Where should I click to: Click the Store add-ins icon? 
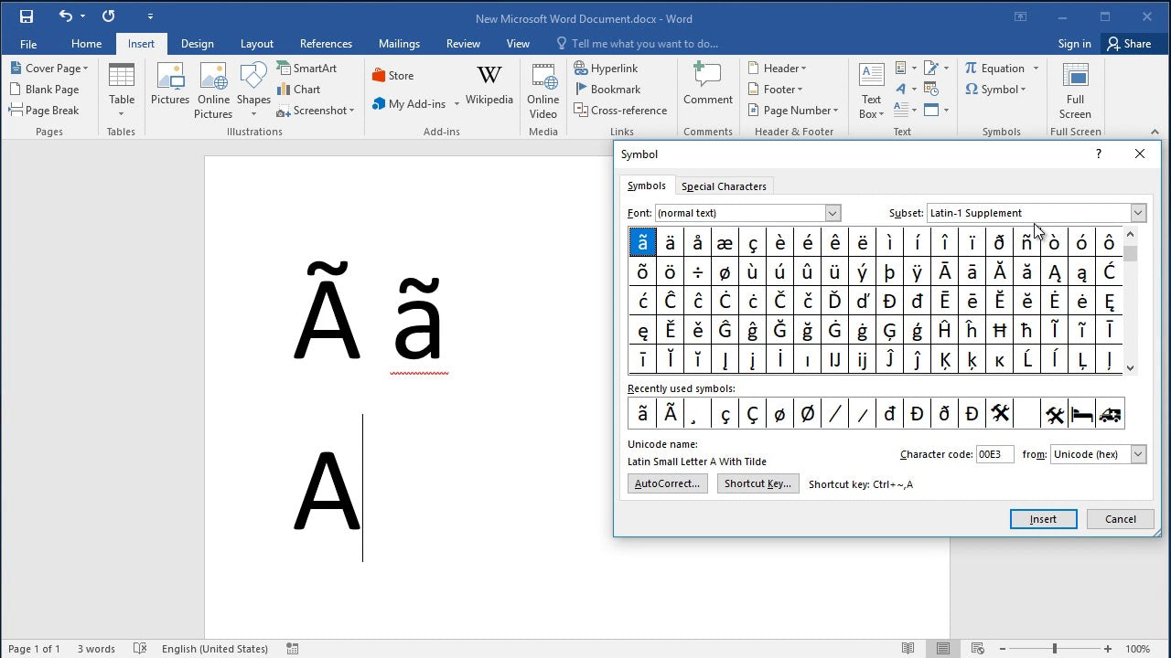392,76
